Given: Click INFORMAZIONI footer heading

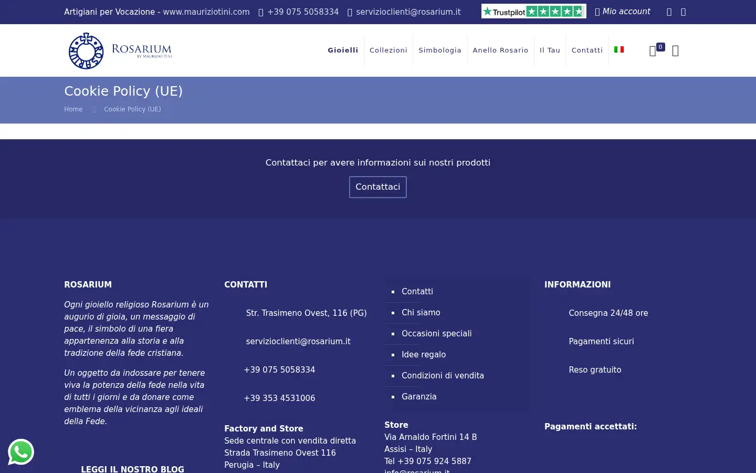Looking at the screenshot, I should tap(577, 285).
